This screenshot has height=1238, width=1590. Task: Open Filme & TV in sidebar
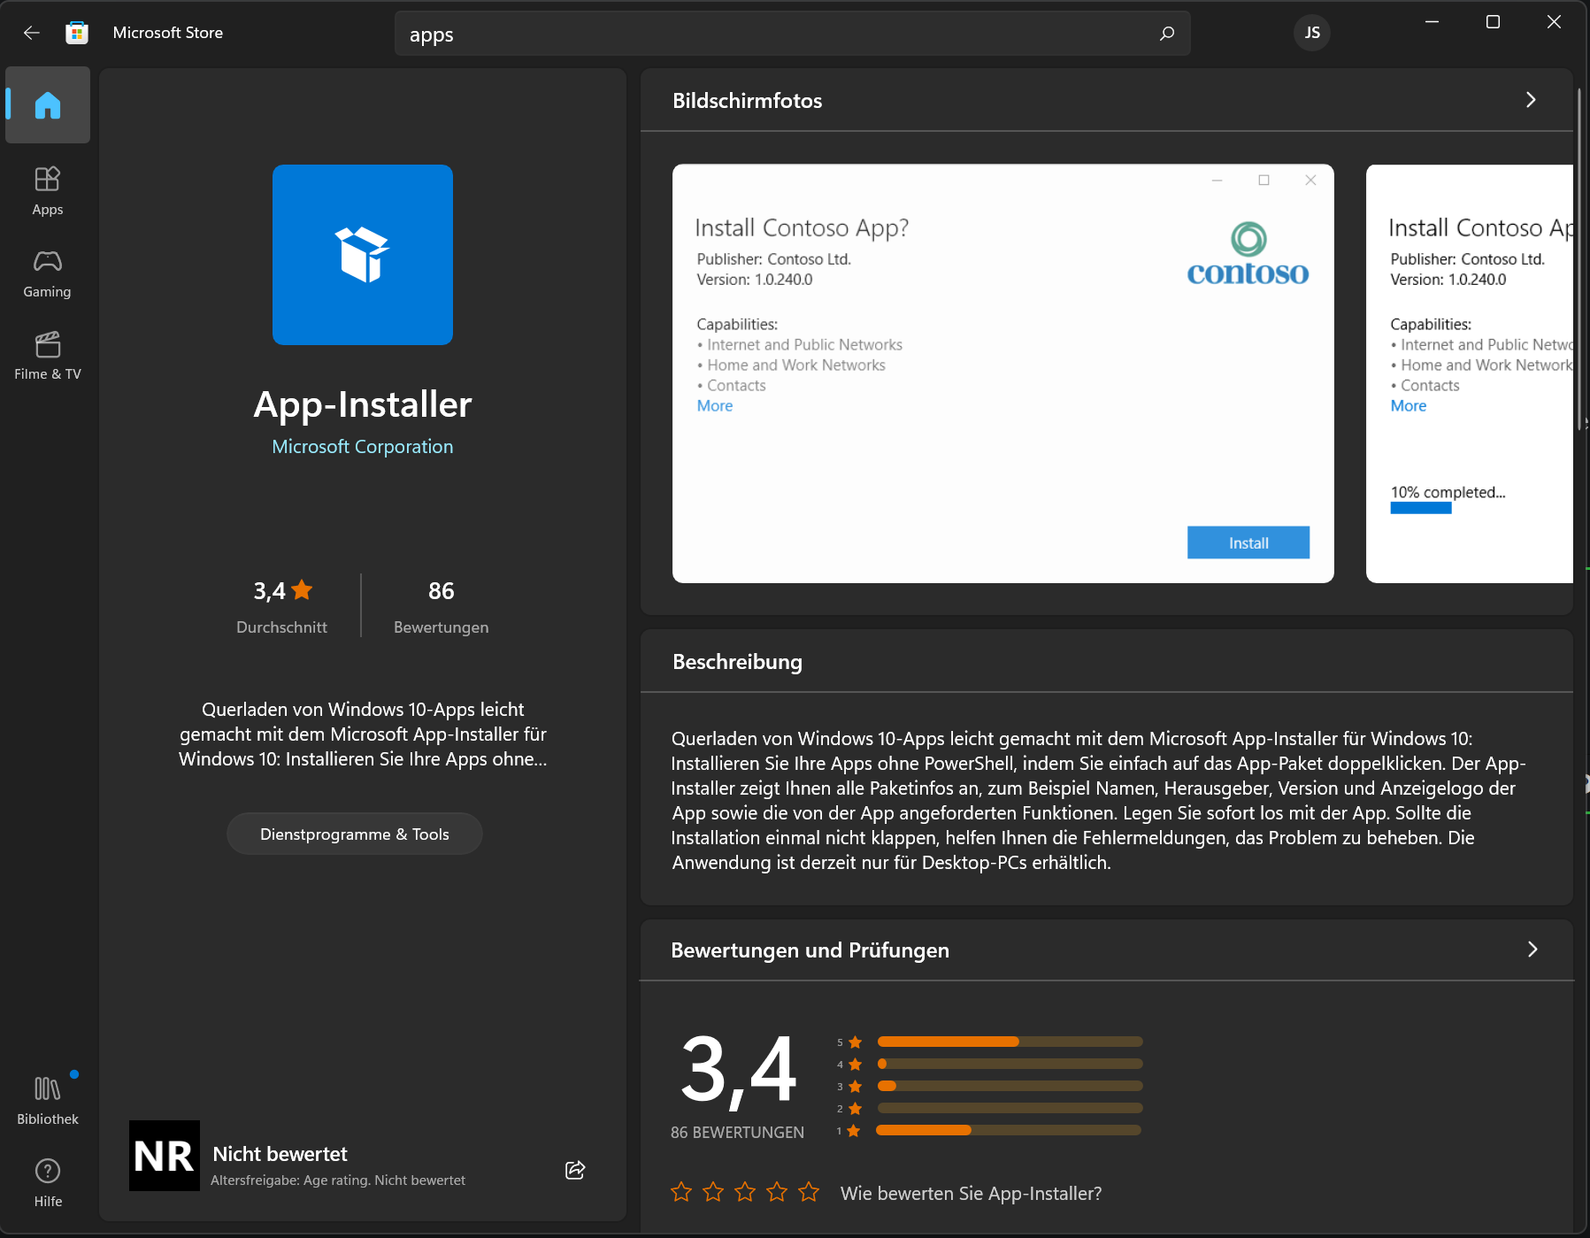click(48, 355)
